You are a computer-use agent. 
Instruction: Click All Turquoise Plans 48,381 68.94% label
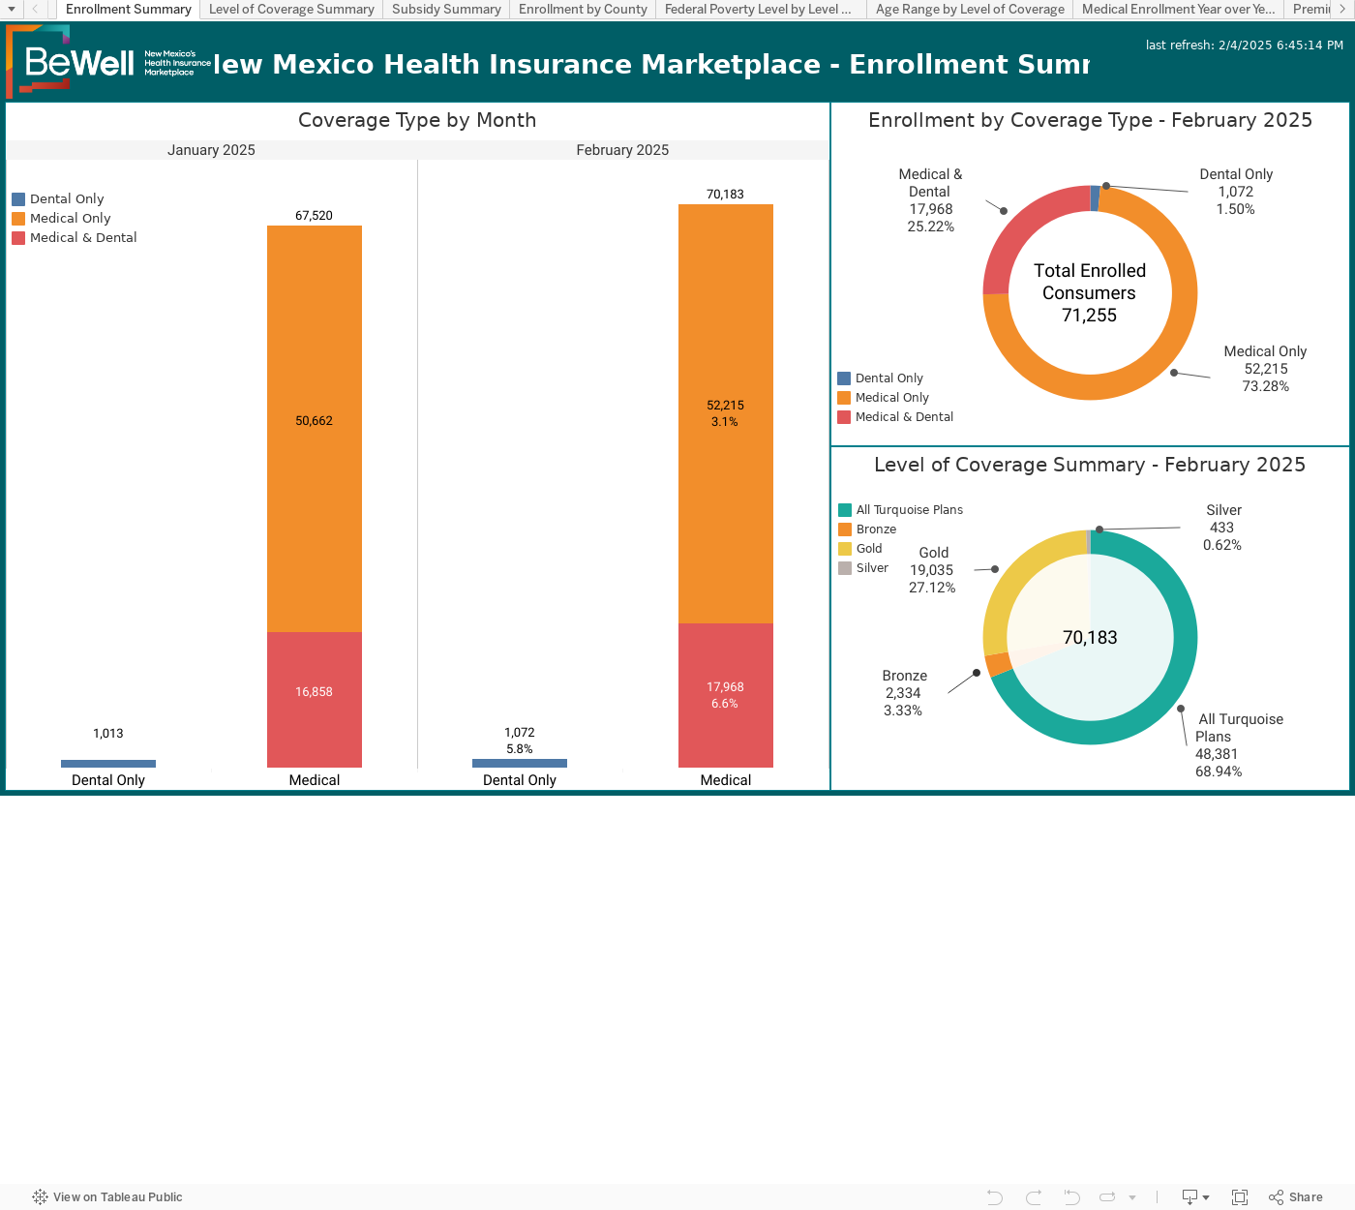pos(1239,745)
